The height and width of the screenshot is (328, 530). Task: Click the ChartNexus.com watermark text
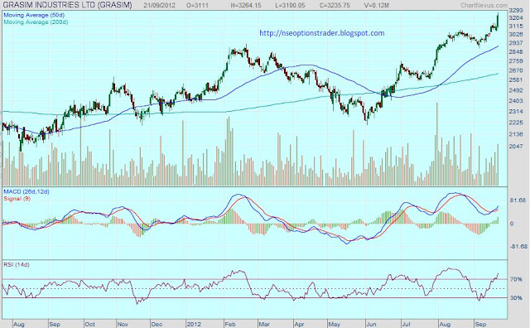(484, 6)
